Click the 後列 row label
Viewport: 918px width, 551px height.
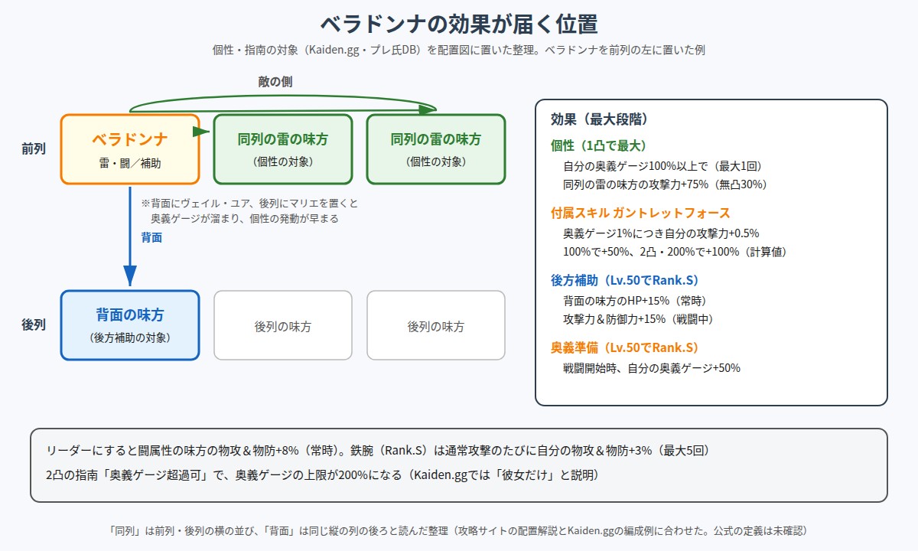pos(34,325)
